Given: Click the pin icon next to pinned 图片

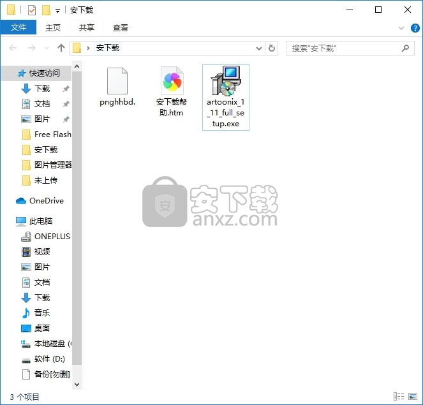Looking at the screenshot, I should (66, 119).
